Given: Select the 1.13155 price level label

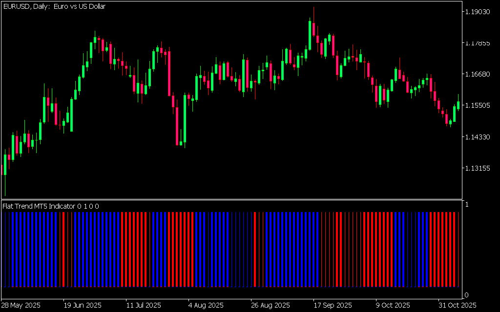Looking at the screenshot, I should 477,169.
